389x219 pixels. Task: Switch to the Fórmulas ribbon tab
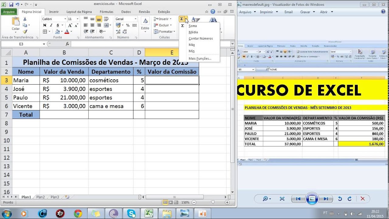tap(106, 12)
